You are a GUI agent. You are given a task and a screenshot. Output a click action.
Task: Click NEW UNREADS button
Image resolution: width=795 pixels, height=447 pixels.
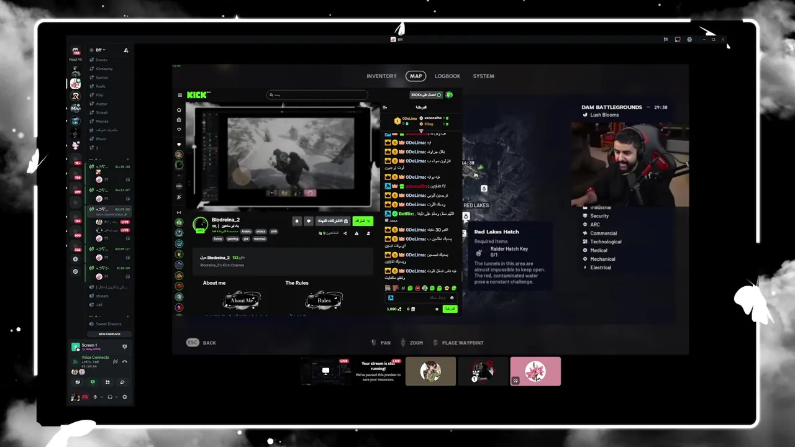[109, 334]
